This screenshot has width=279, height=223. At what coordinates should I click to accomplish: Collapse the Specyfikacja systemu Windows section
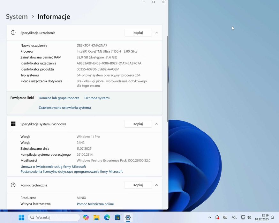157,124
